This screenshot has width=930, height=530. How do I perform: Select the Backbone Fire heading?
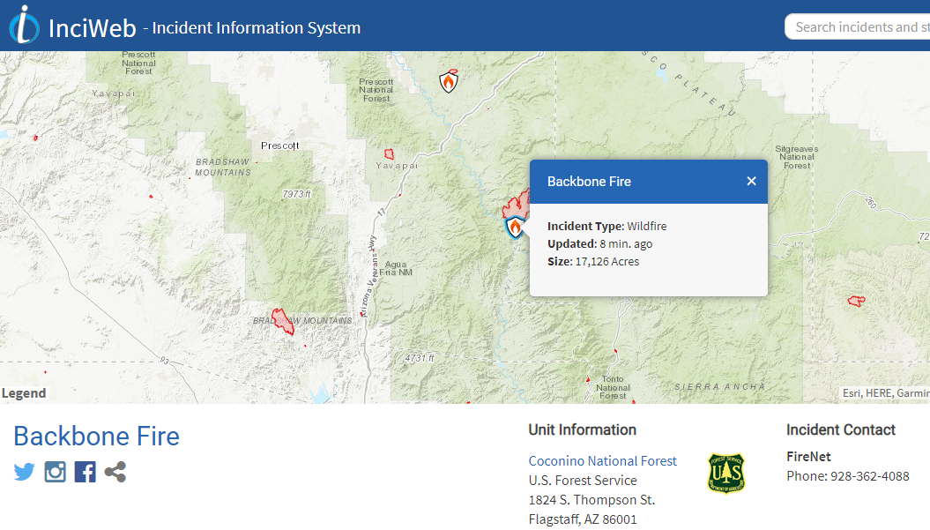click(x=97, y=436)
